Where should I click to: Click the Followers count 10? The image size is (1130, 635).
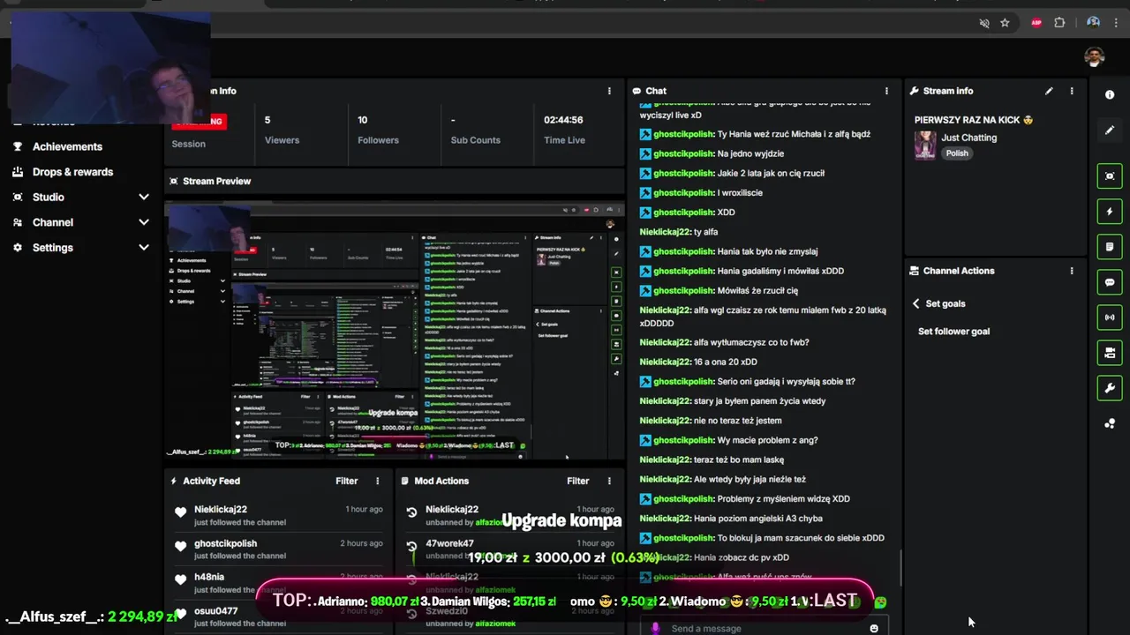363,120
